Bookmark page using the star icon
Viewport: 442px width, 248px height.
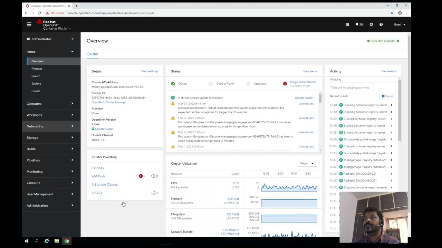click(x=392, y=13)
